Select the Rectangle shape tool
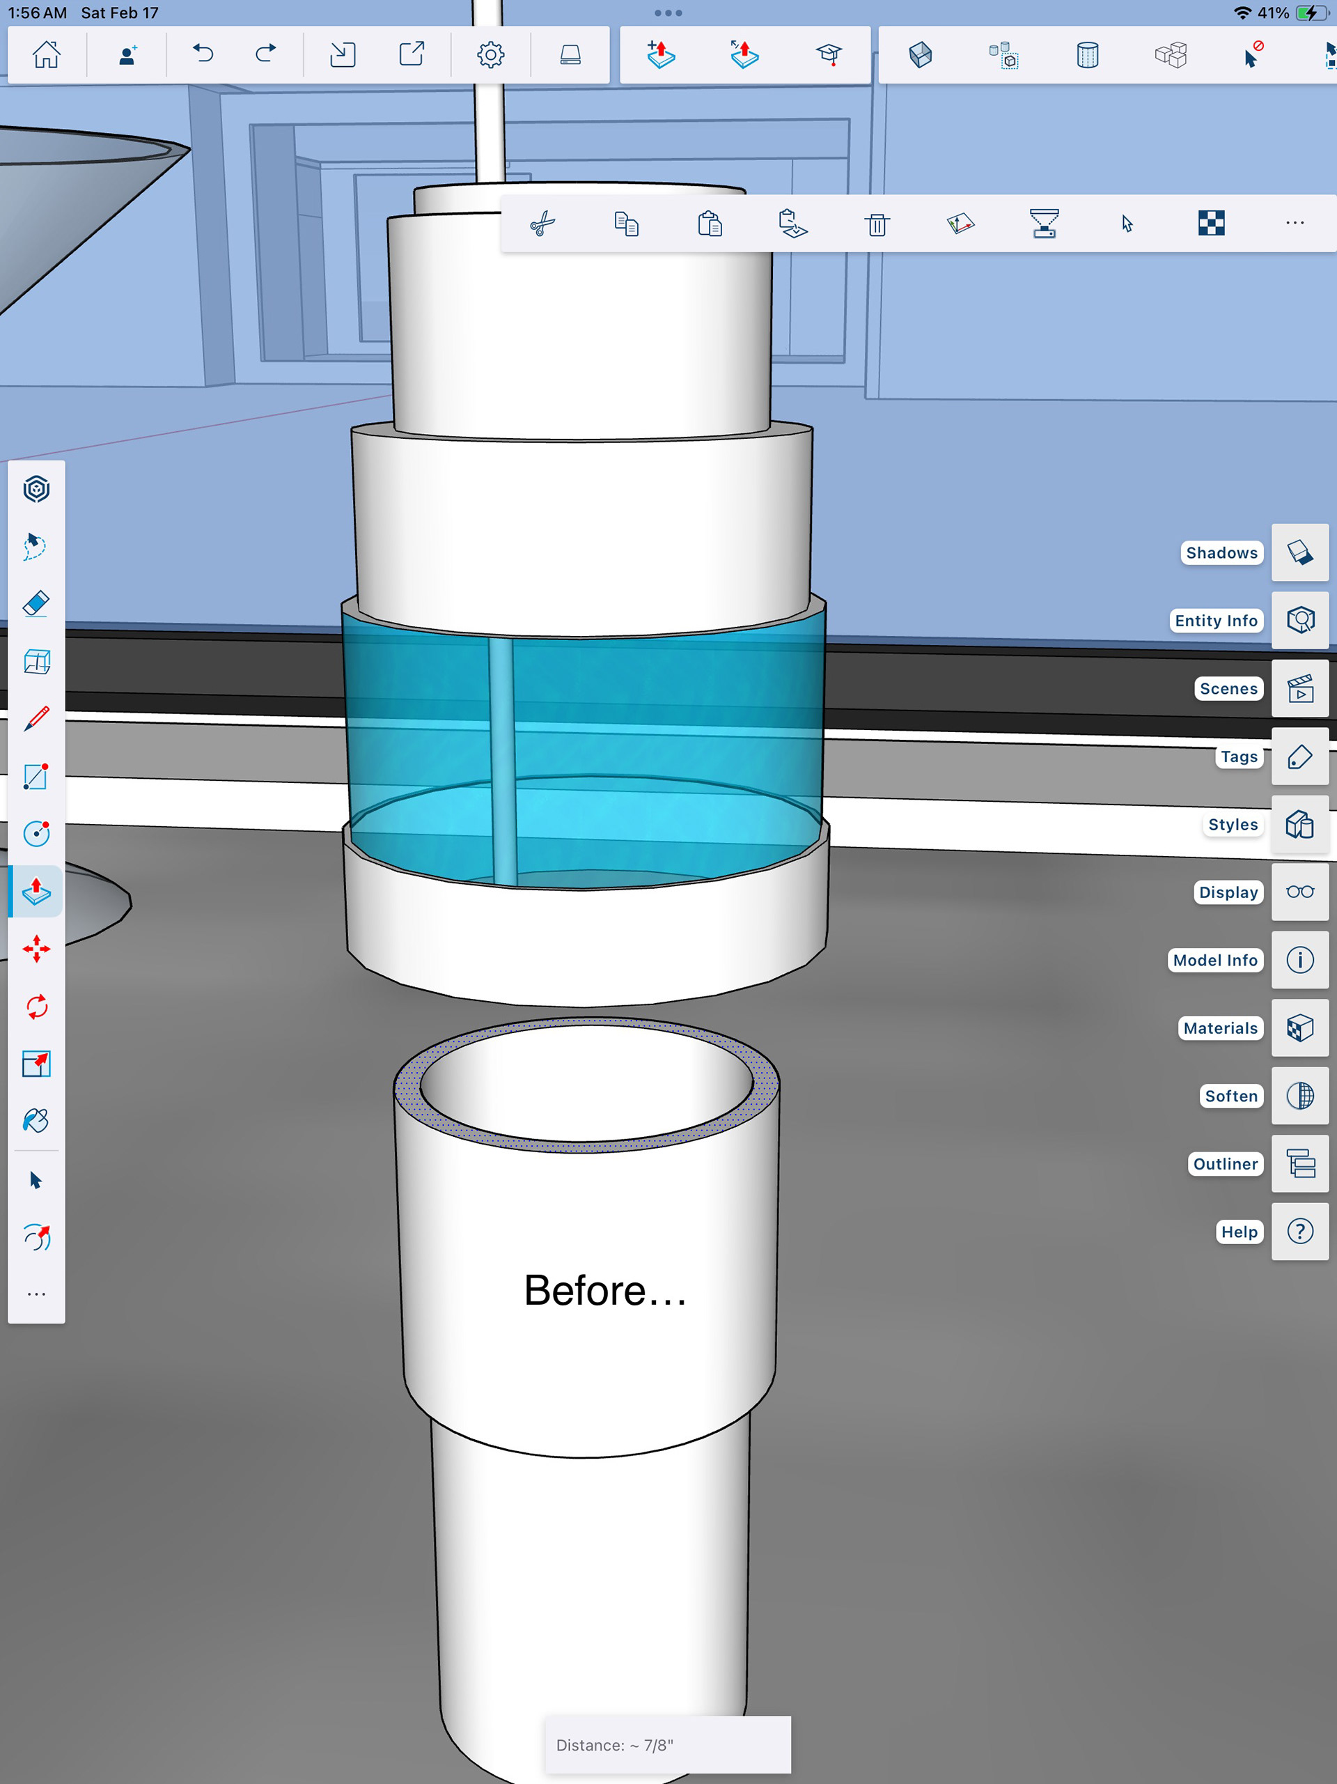This screenshot has width=1337, height=1784. pyautogui.click(x=36, y=776)
